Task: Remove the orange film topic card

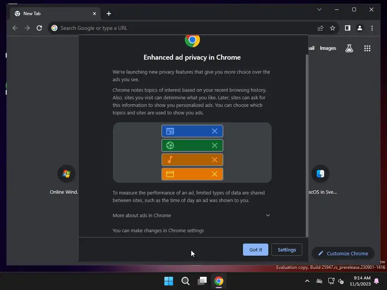Action: [215, 174]
